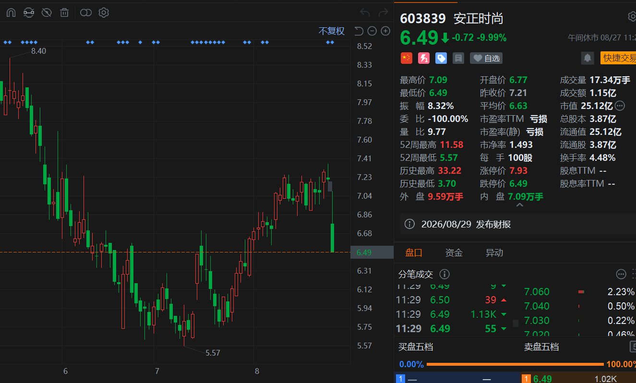
Task: Click the orange bid-ask ratio bar
Action: point(515,364)
